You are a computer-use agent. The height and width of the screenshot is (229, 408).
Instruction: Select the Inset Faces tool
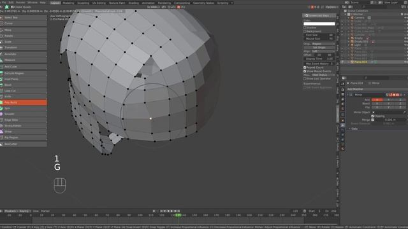pyautogui.click(x=24, y=79)
